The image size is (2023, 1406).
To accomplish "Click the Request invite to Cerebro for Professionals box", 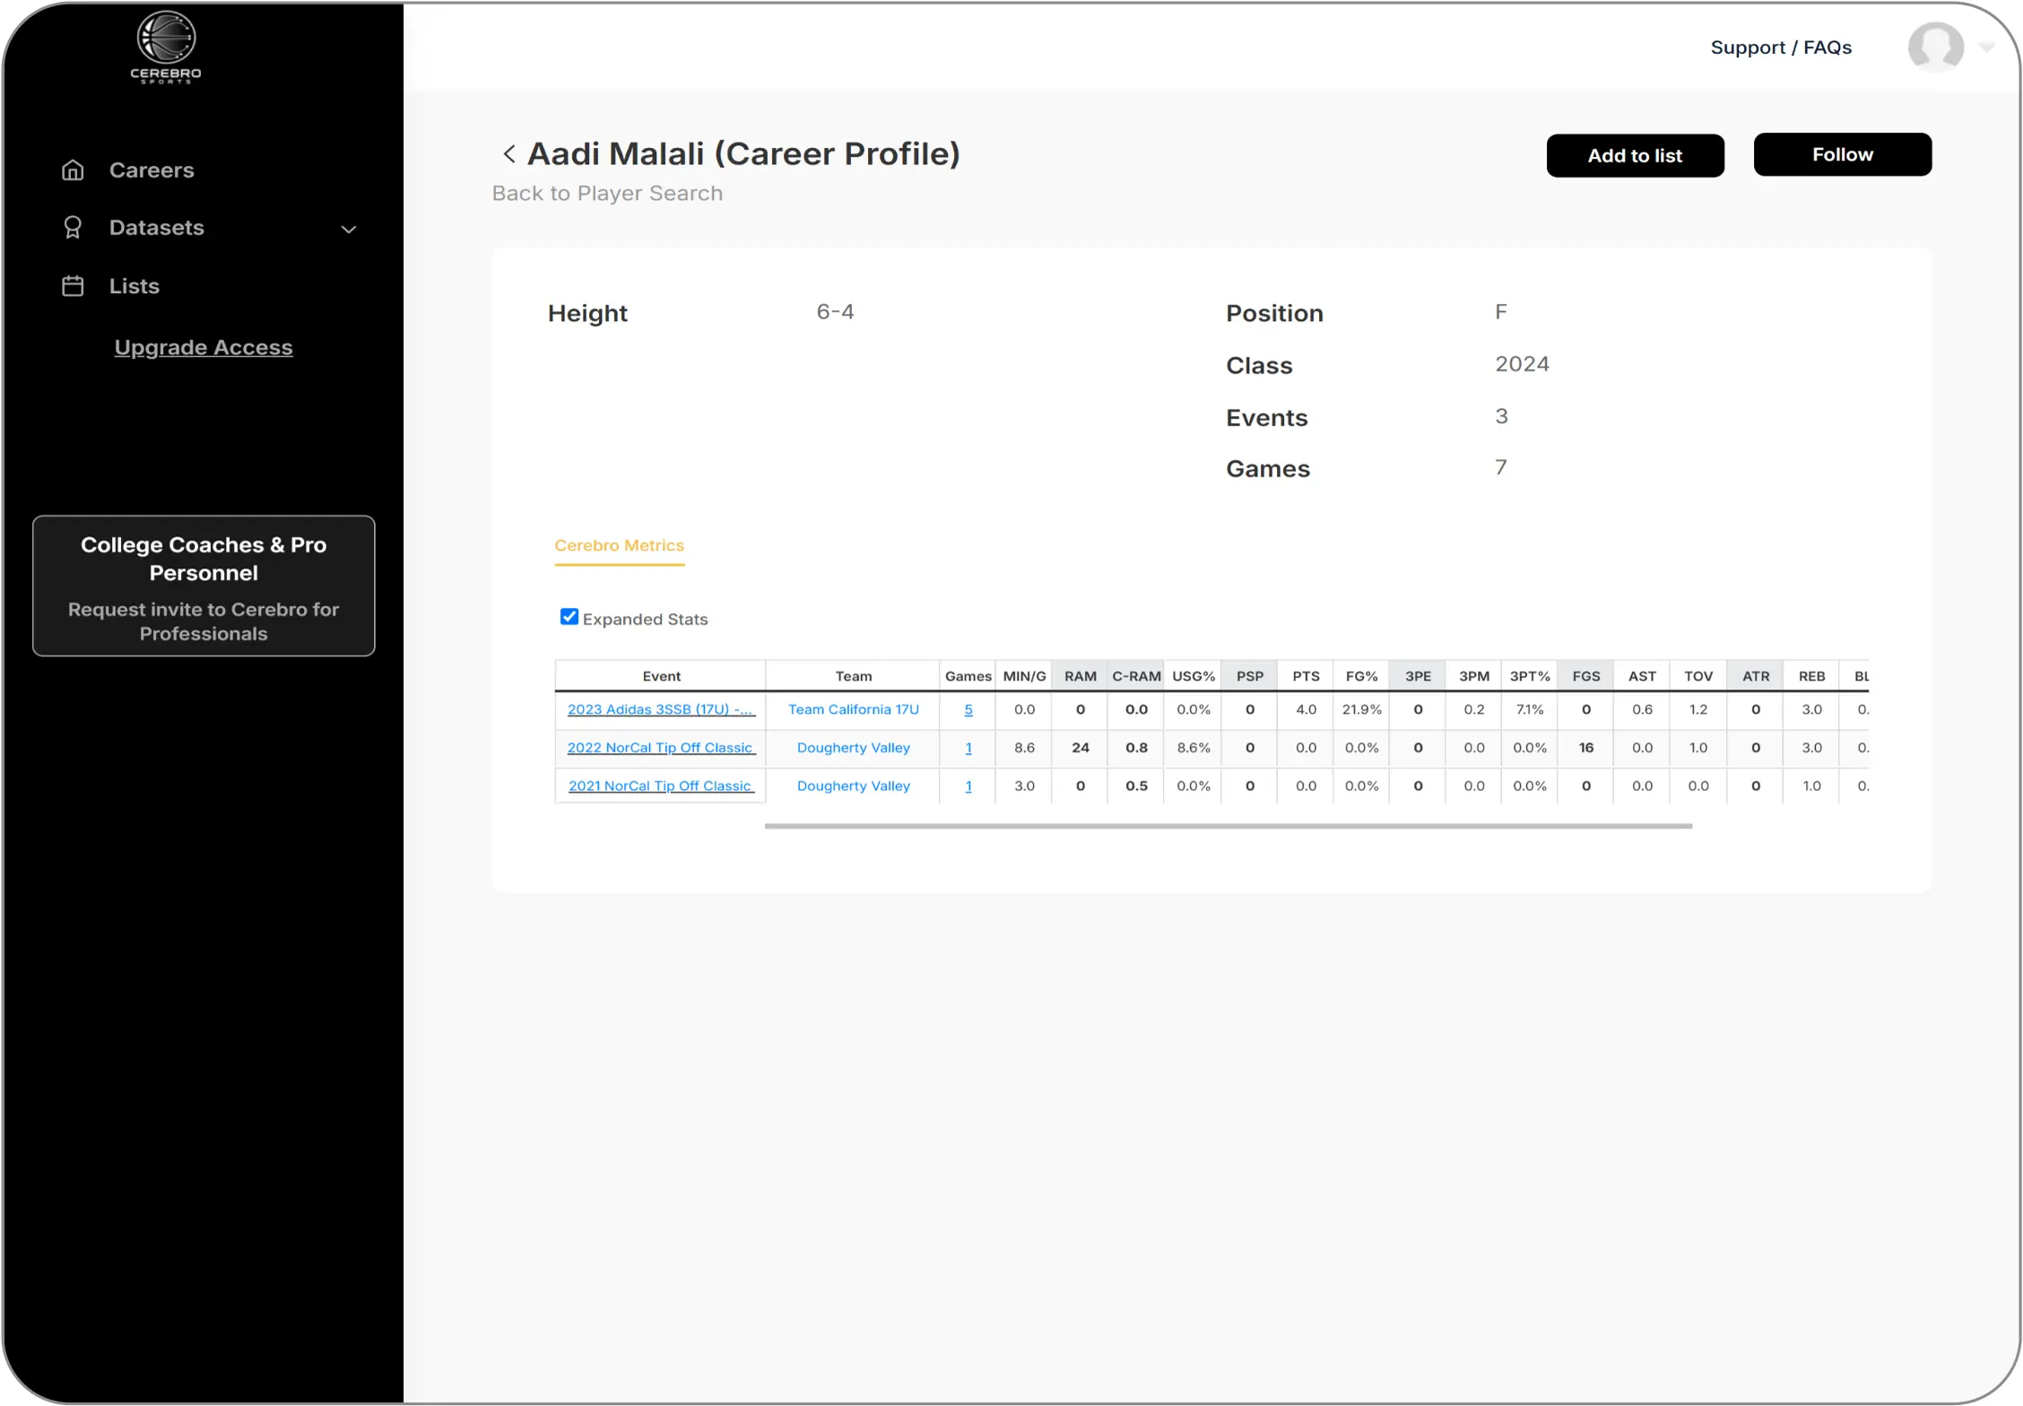I will pos(204,586).
